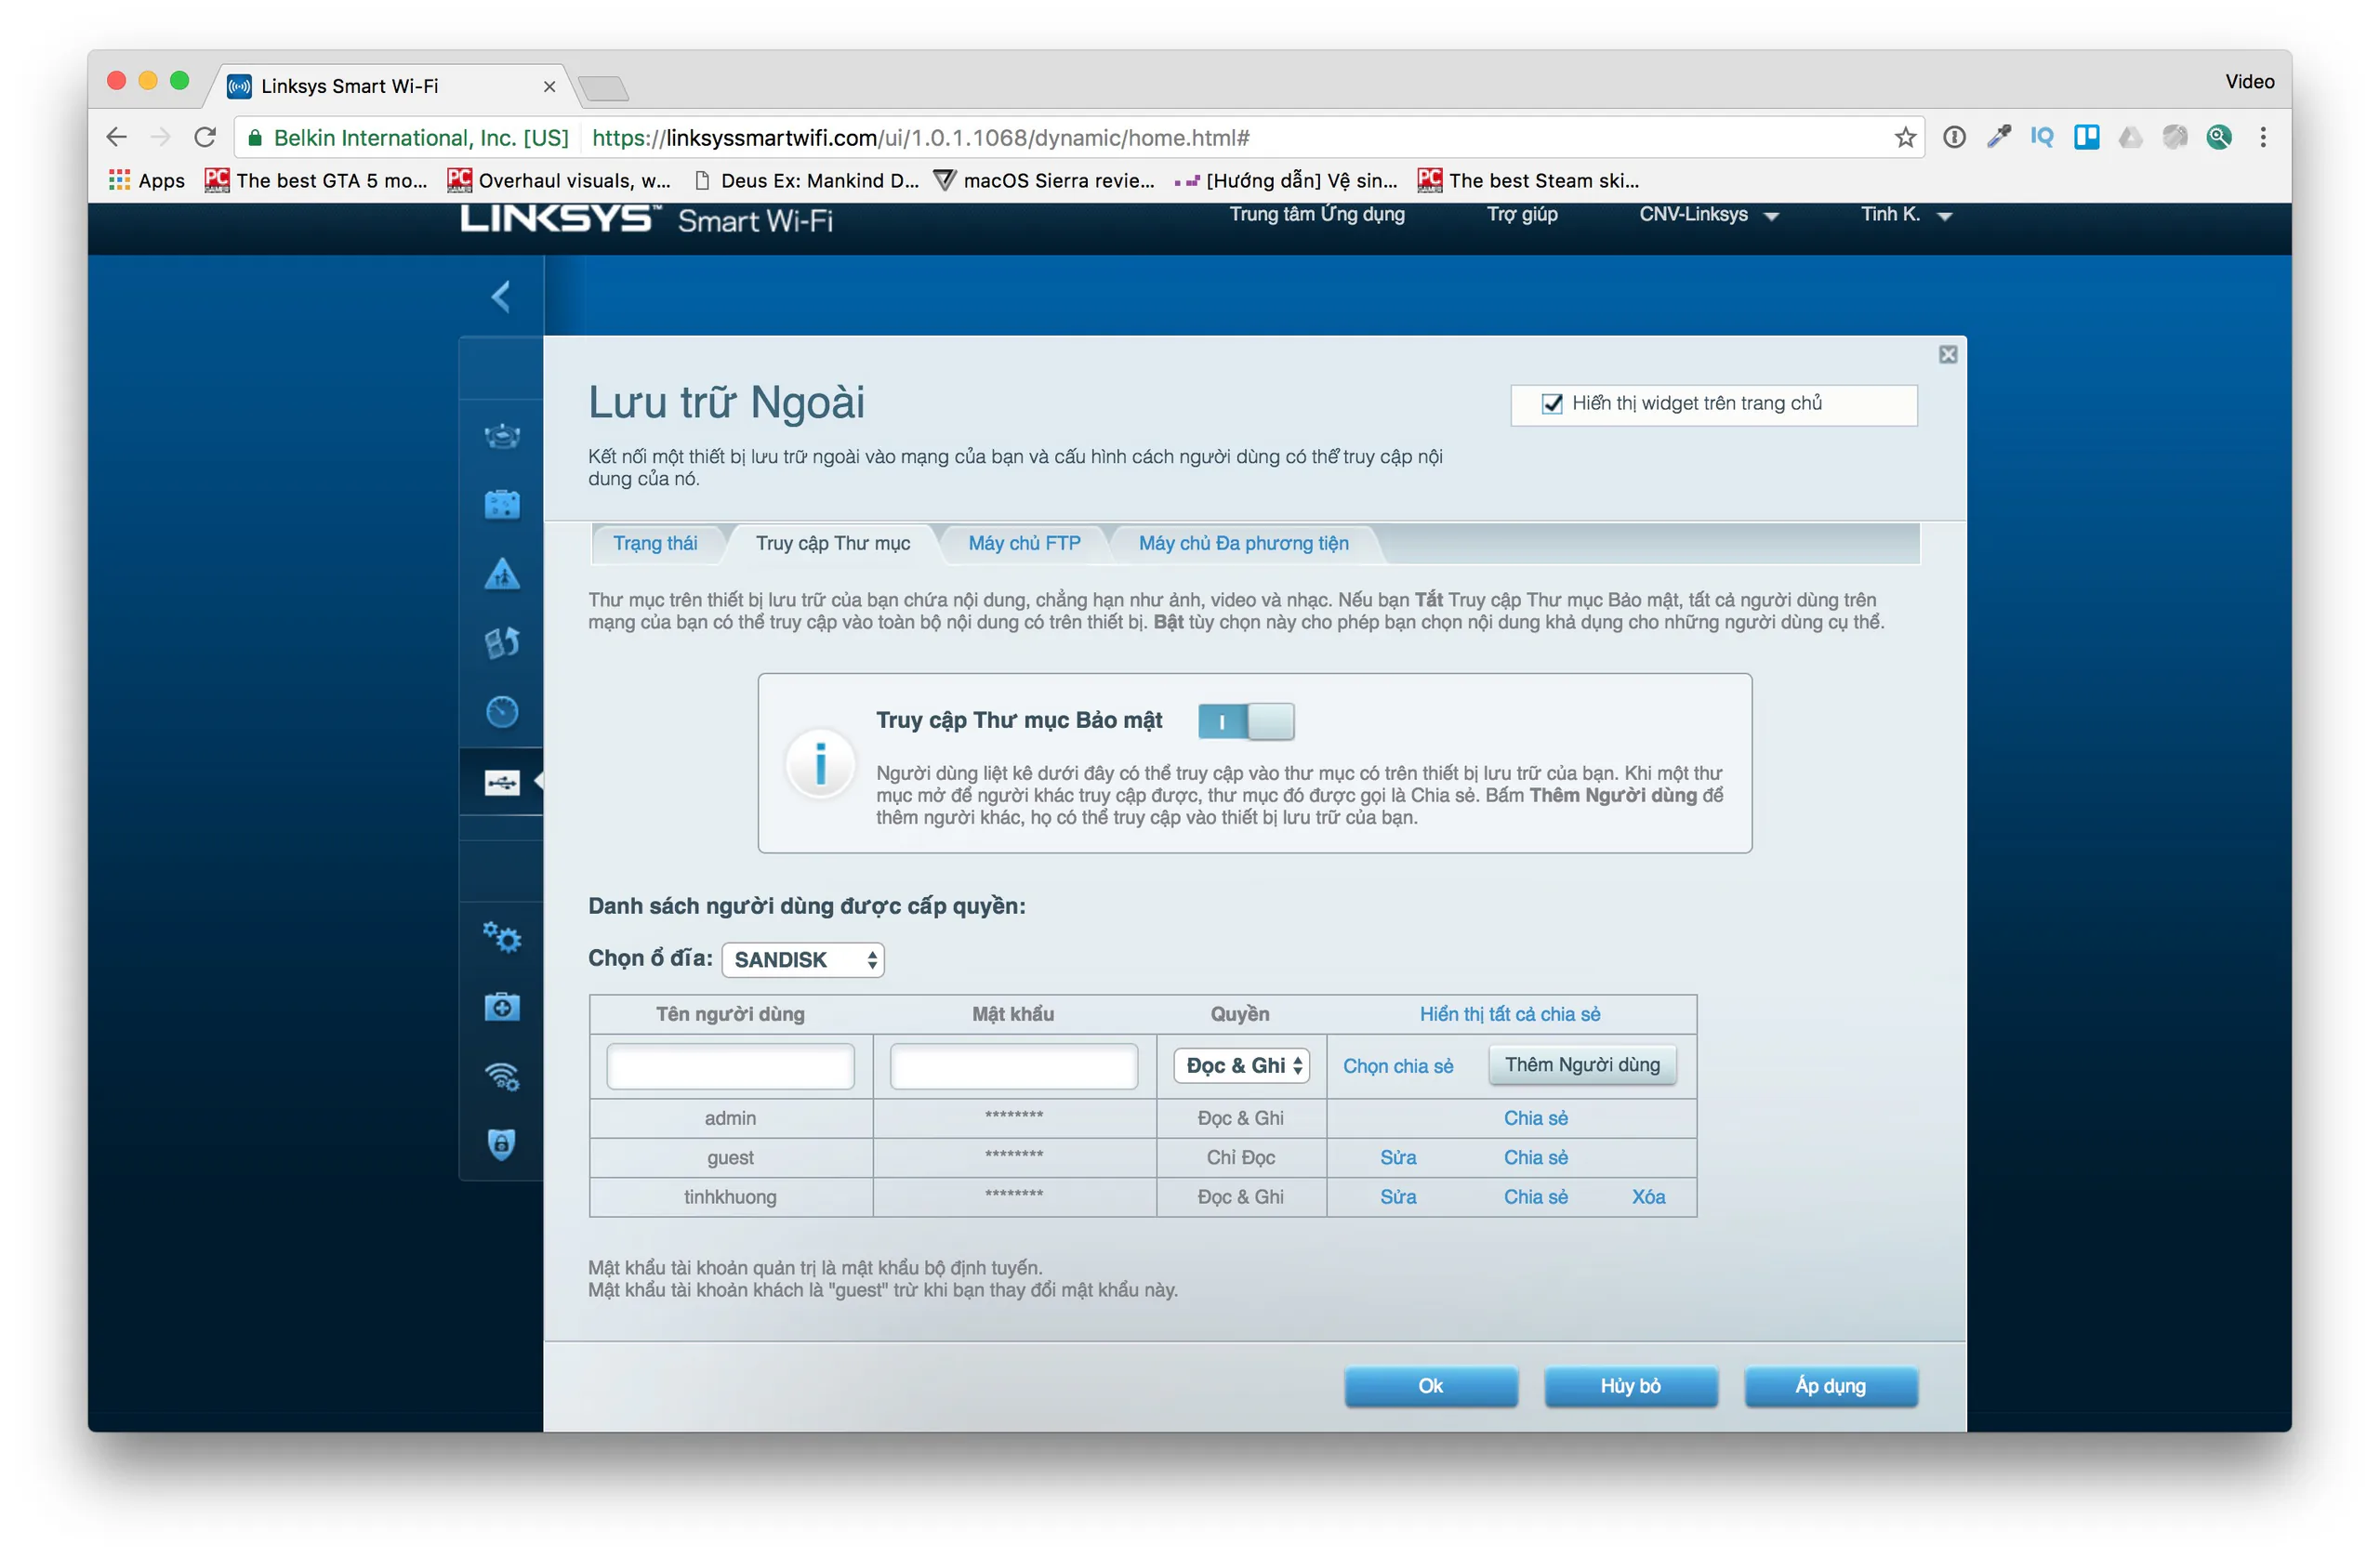Toggle Truy cập Thư mục Bảo mật switch
Image resolution: width=2380 pixels, height=1558 pixels.
coord(1246,721)
